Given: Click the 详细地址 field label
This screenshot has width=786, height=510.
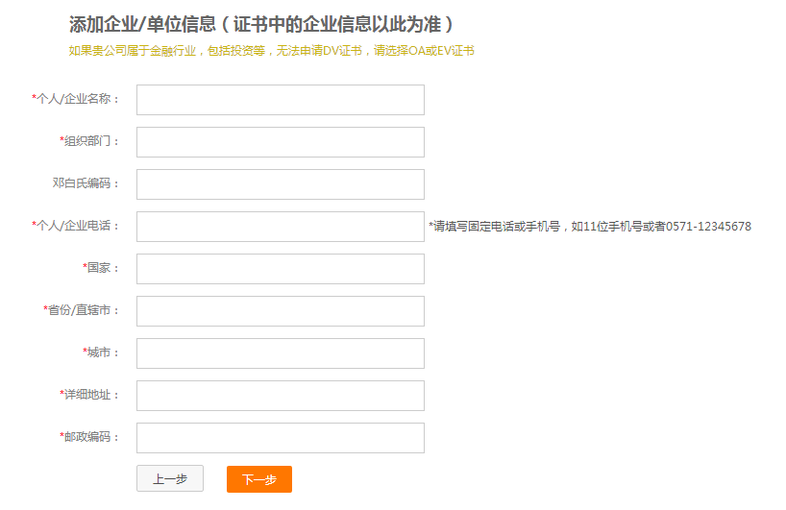Looking at the screenshot, I should (89, 395).
